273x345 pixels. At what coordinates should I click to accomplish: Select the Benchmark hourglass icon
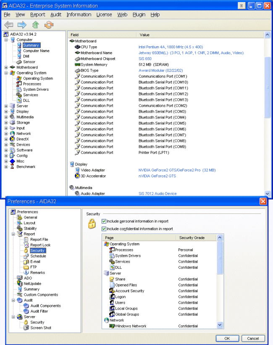tap(12, 166)
